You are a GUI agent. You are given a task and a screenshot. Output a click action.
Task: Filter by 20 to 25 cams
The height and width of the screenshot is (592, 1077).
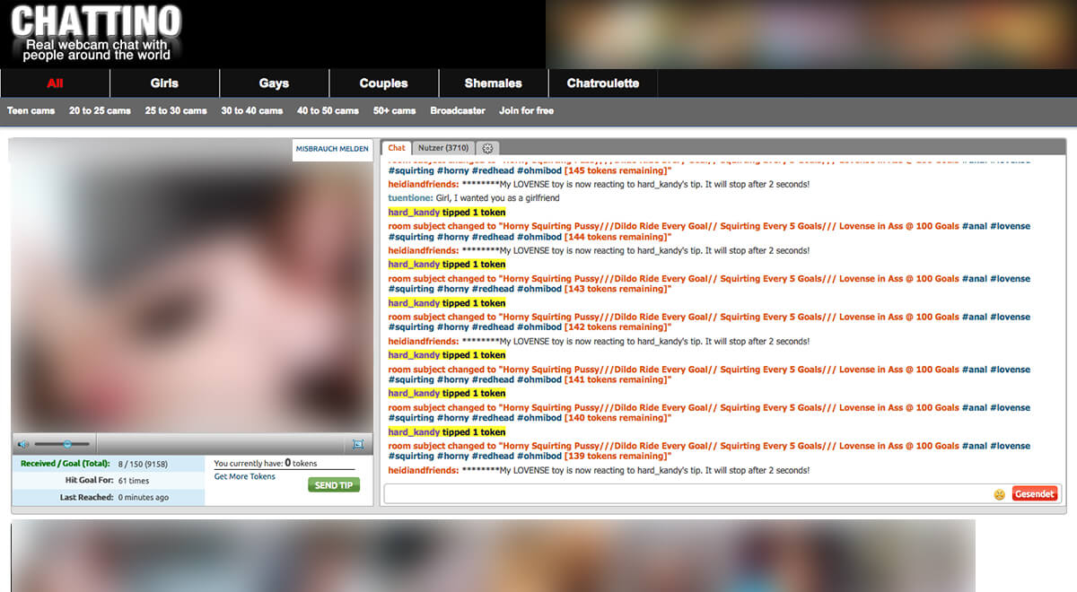100,111
